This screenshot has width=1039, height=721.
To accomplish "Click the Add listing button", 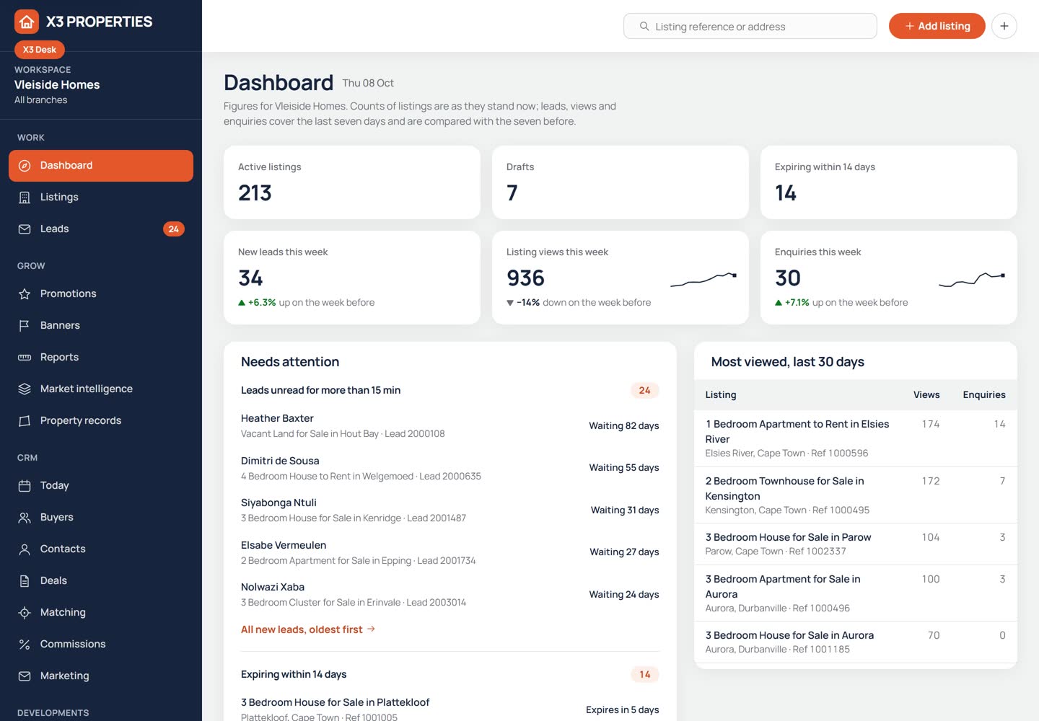I will coord(937,26).
